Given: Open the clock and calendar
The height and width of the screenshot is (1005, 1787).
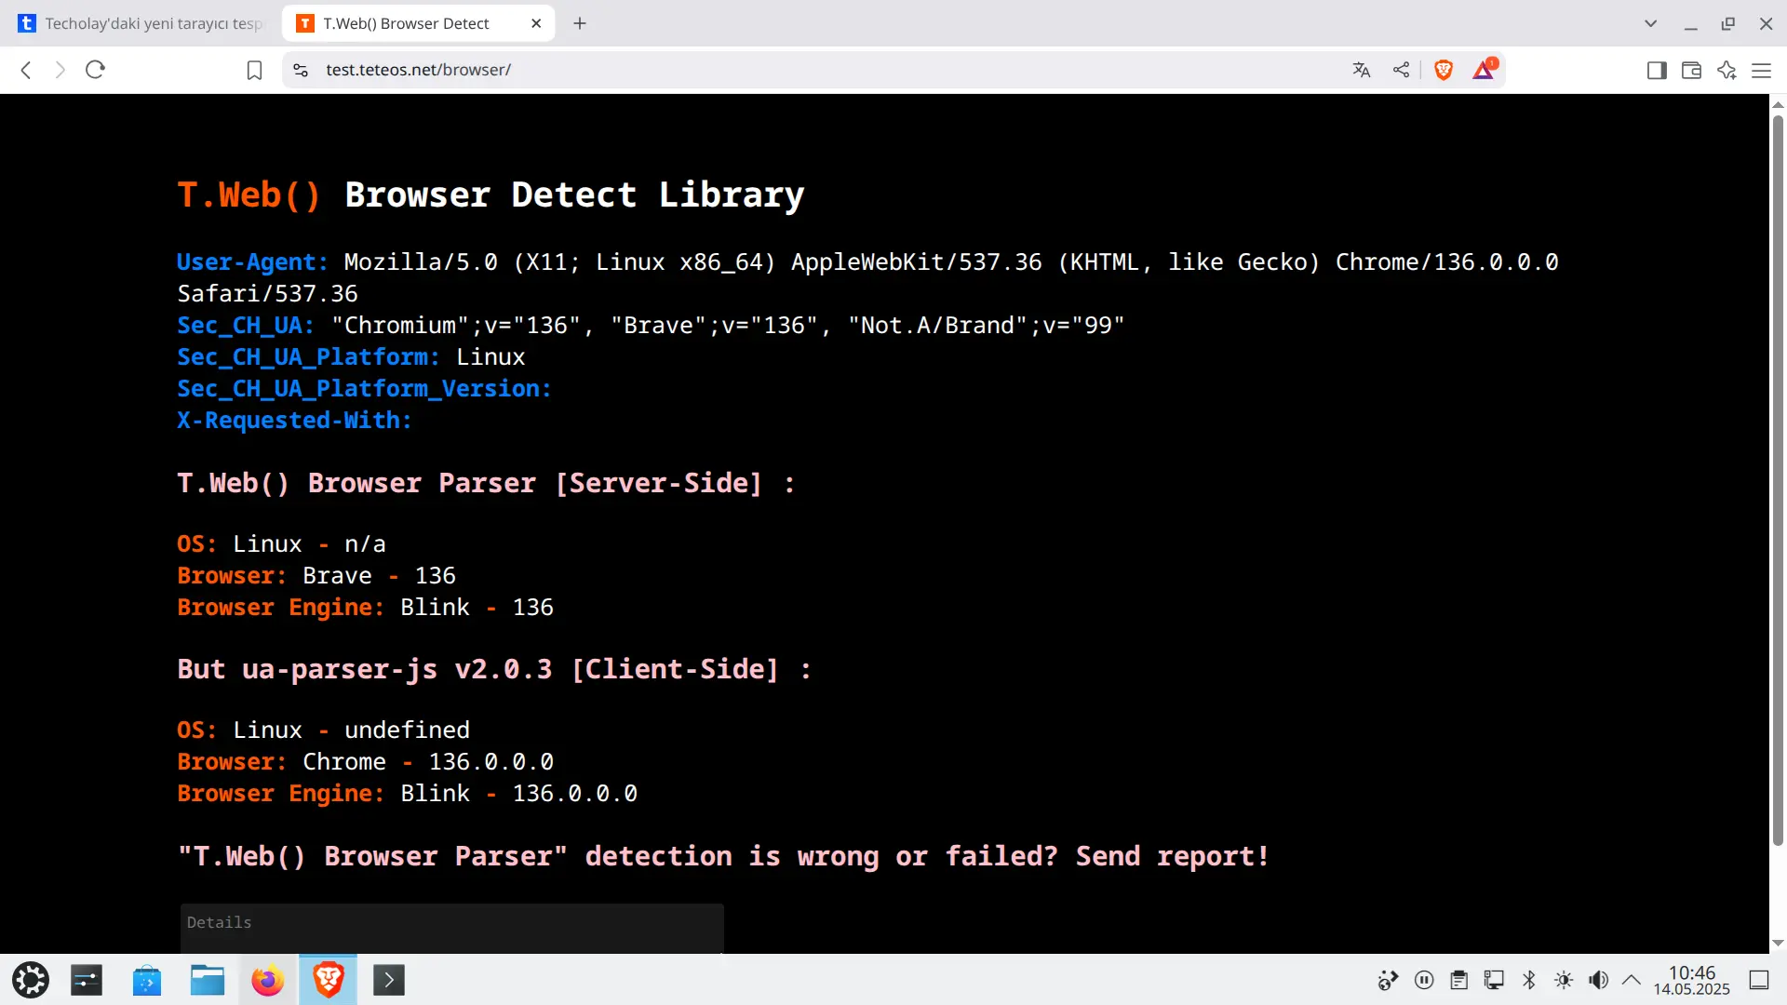Looking at the screenshot, I should (1692, 981).
